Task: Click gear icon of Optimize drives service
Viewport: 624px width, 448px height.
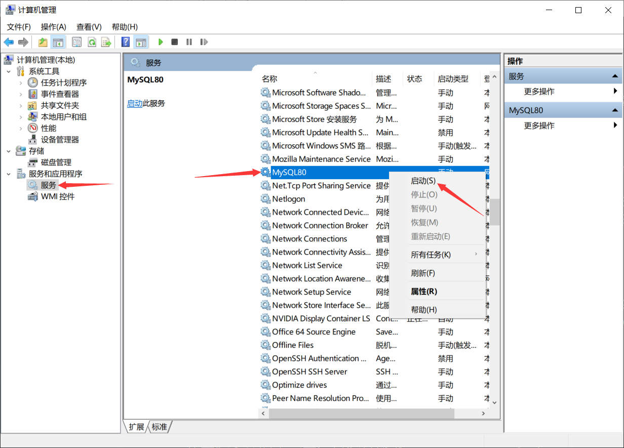Action: pos(265,385)
